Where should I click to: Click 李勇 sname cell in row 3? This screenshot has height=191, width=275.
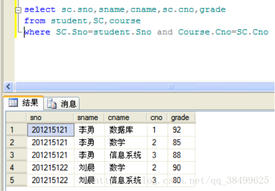pos(89,155)
